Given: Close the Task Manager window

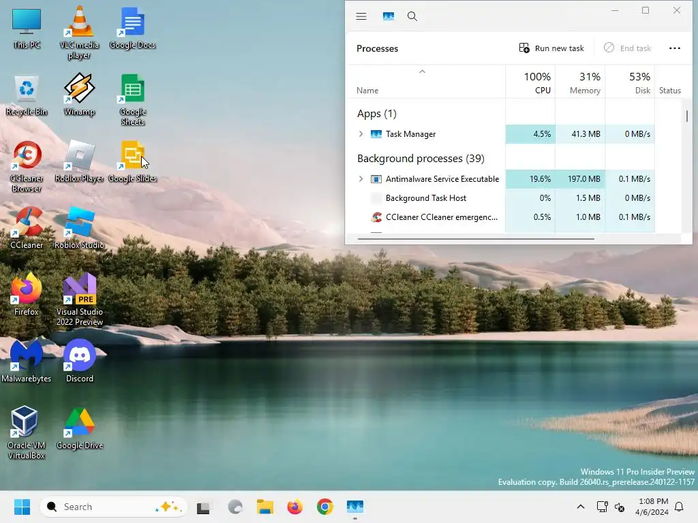Looking at the screenshot, I should click(677, 10).
